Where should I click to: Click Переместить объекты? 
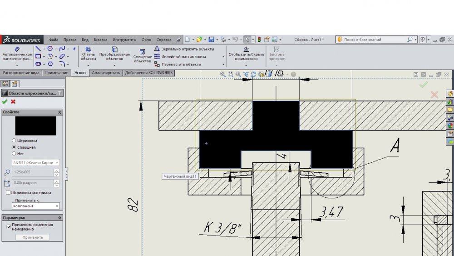click(178, 64)
